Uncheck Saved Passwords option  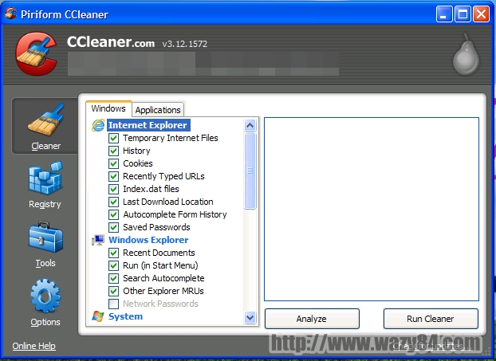(x=113, y=227)
